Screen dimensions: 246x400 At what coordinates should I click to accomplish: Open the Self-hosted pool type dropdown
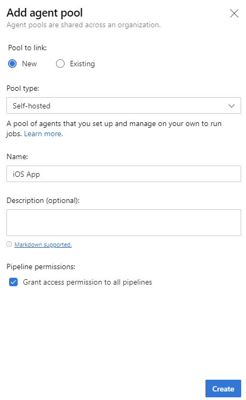coord(124,105)
